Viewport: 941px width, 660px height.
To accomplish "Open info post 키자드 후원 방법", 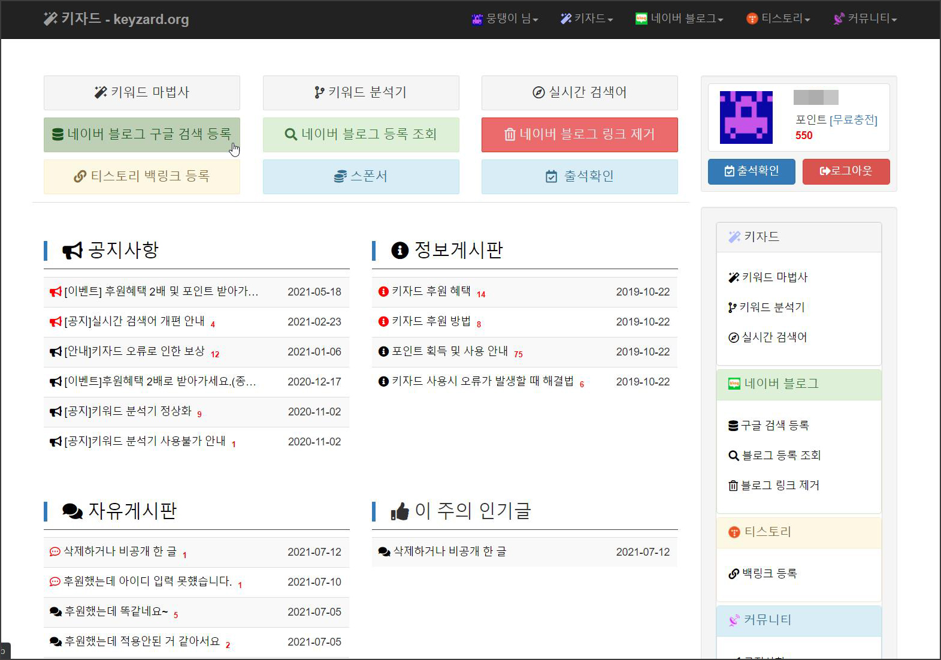I will (431, 322).
